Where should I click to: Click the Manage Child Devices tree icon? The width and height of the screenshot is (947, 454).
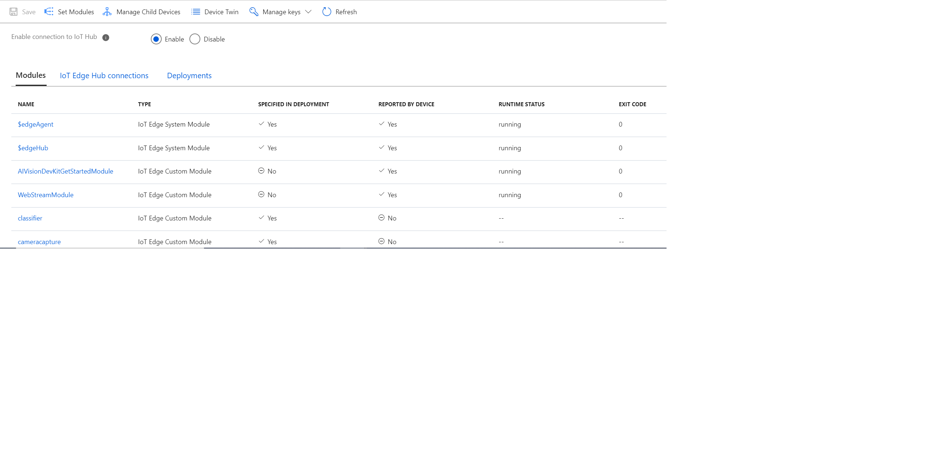(x=107, y=12)
